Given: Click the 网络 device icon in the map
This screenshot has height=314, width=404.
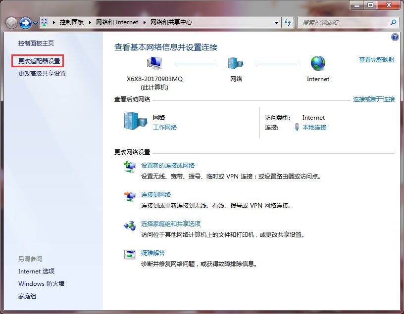Looking at the screenshot, I should click(x=236, y=62).
